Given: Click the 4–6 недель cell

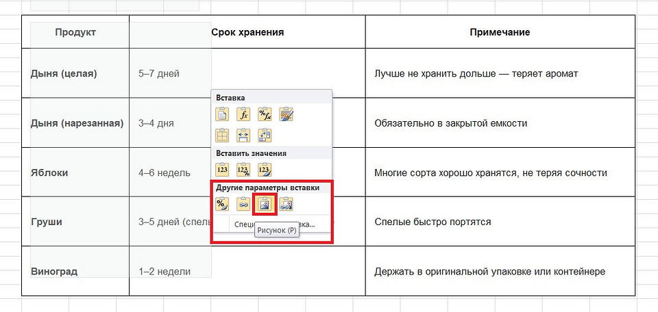Looking at the screenshot, I should click(170, 172).
